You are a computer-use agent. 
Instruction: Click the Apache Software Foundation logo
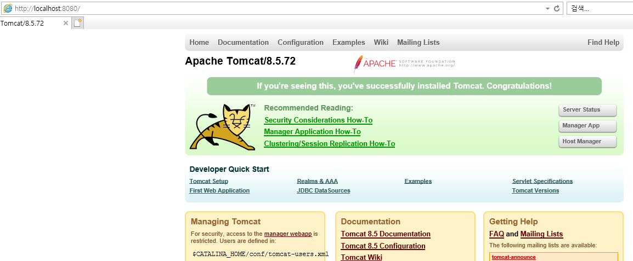pos(404,63)
